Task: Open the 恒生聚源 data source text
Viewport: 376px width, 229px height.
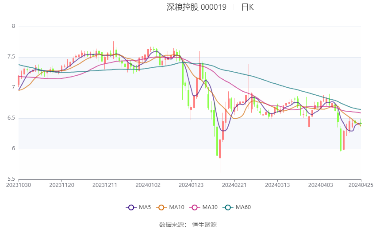Action: (204, 225)
